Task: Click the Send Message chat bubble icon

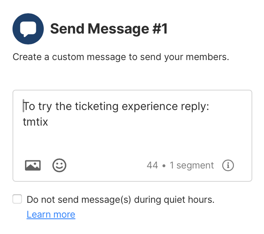Action: [28, 29]
